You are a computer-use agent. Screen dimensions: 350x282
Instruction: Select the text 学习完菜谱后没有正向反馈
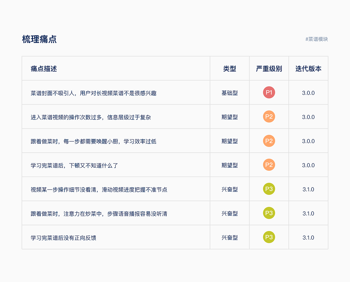(x=63, y=238)
